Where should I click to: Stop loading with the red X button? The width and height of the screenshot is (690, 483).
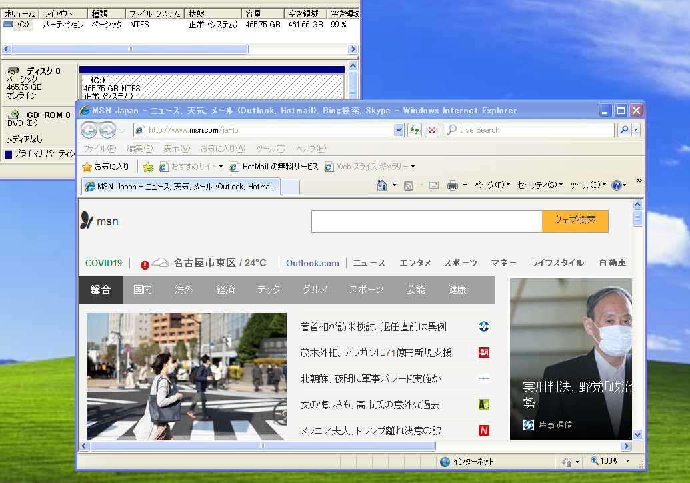point(432,130)
